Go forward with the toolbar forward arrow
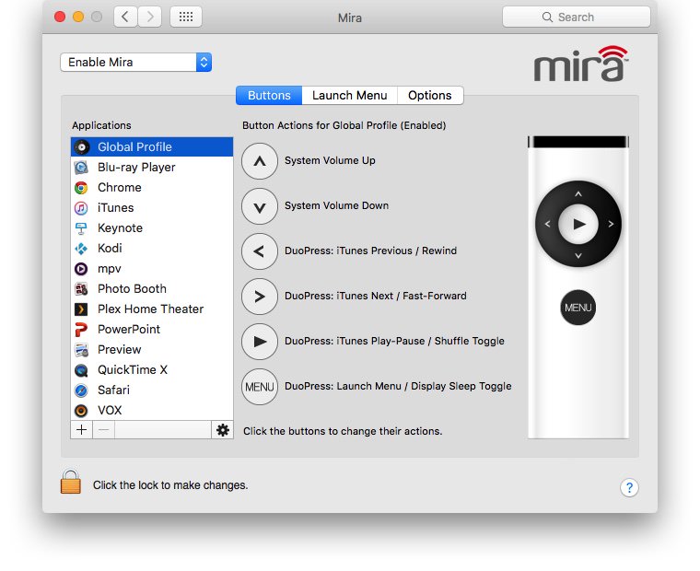This screenshot has height=571, width=700. [x=149, y=17]
